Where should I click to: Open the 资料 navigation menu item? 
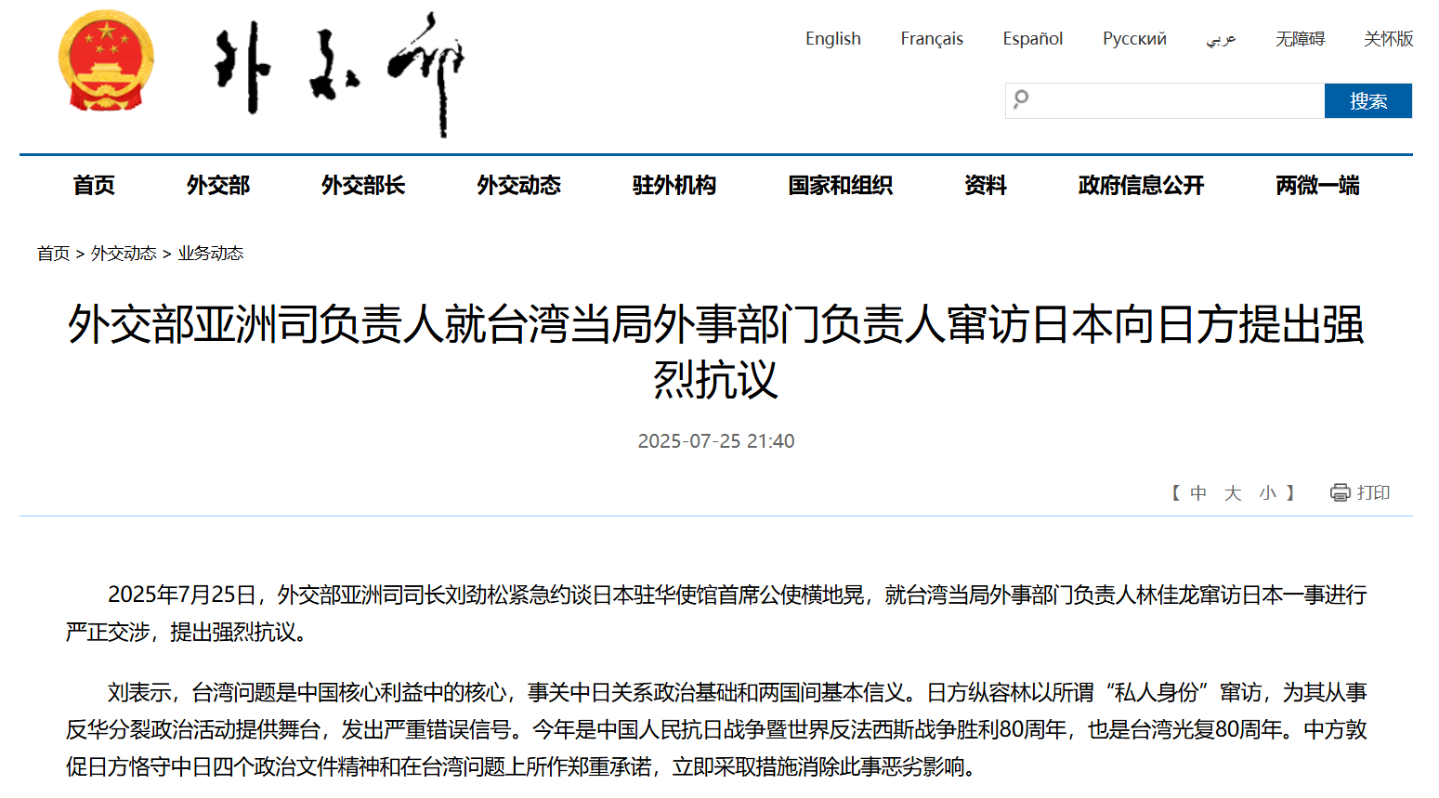[x=986, y=186]
